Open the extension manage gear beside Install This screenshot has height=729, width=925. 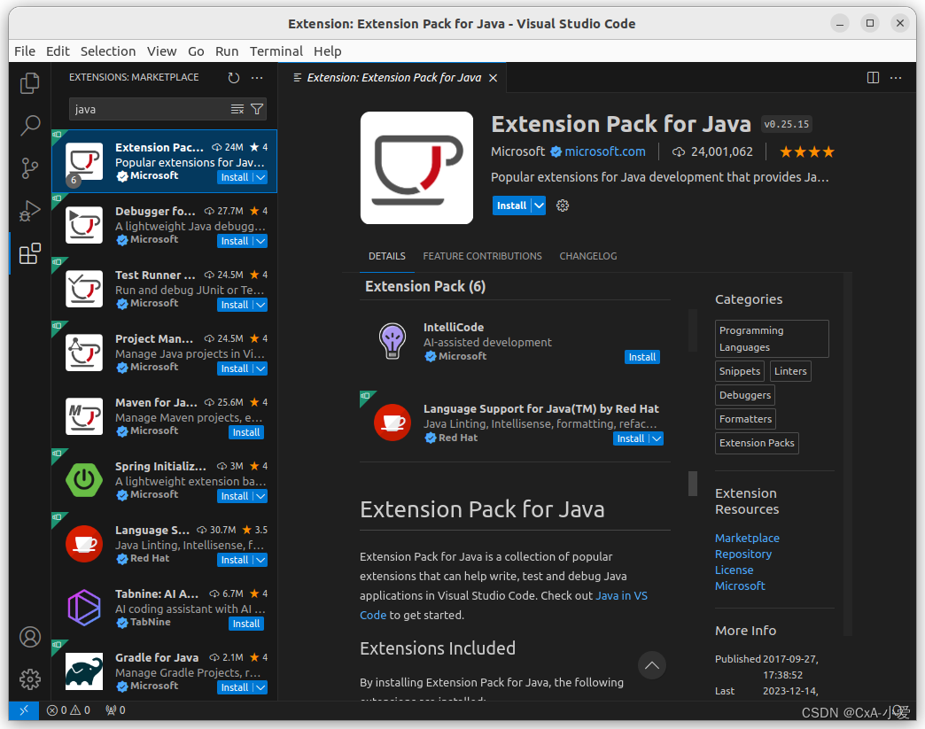[563, 206]
